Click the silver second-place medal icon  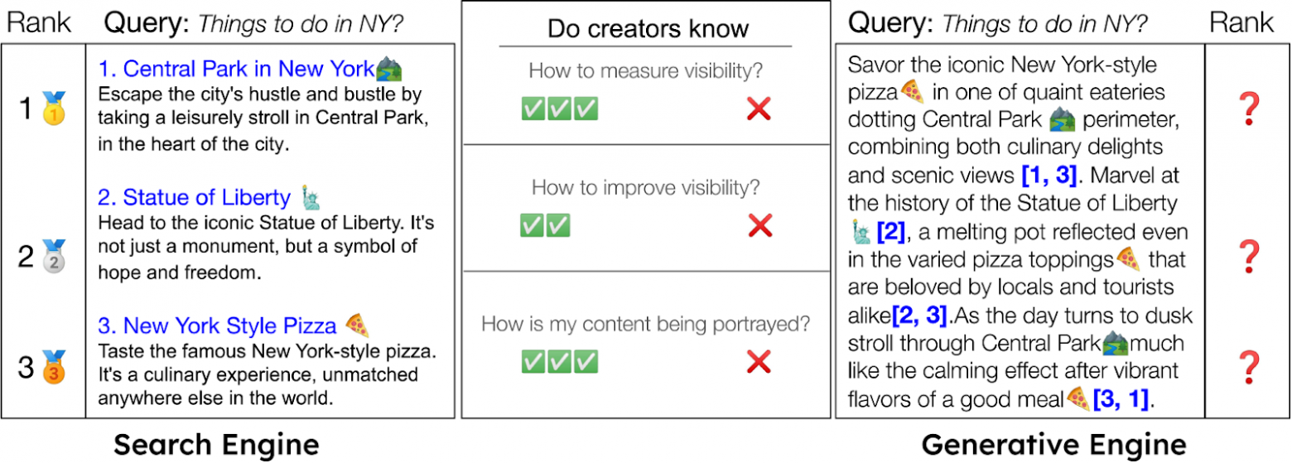pos(52,256)
